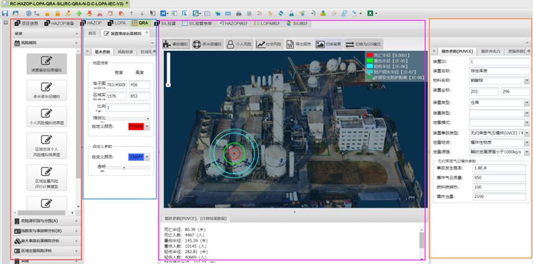
Task: Show the 社会风险 societal risk chart
Action: pyautogui.click(x=270, y=45)
